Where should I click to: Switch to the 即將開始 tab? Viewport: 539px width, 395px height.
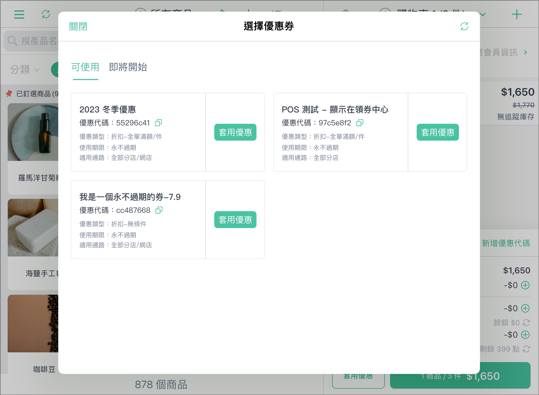[128, 67]
